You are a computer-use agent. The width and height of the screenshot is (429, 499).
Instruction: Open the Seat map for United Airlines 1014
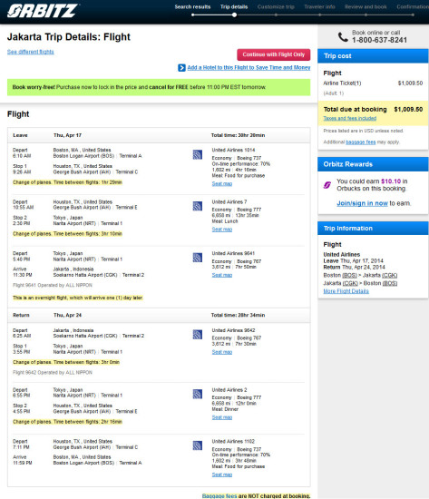pos(222,183)
